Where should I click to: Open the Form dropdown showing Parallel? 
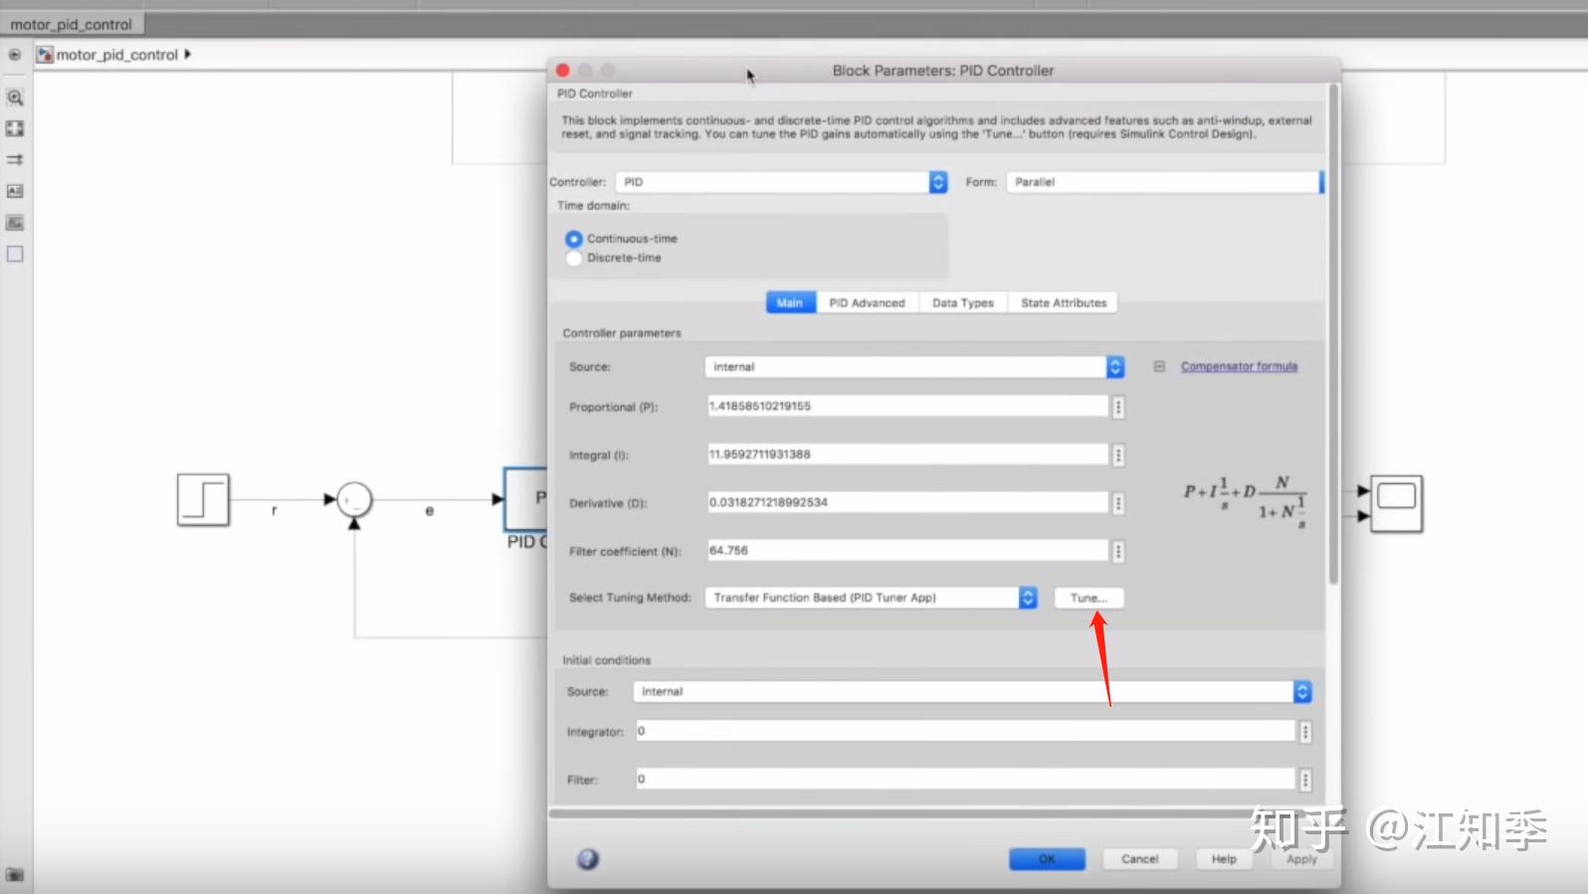[x=1164, y=182]
